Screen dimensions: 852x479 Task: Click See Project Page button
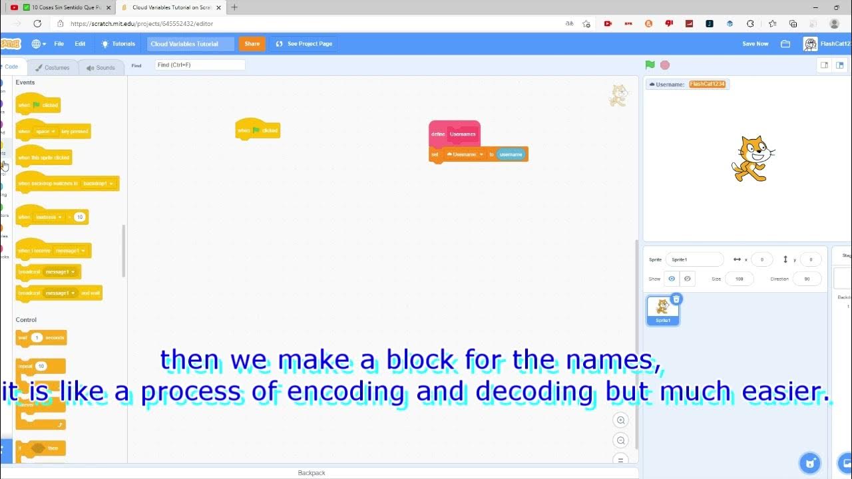pyautogui.click(x=304, y=44)
